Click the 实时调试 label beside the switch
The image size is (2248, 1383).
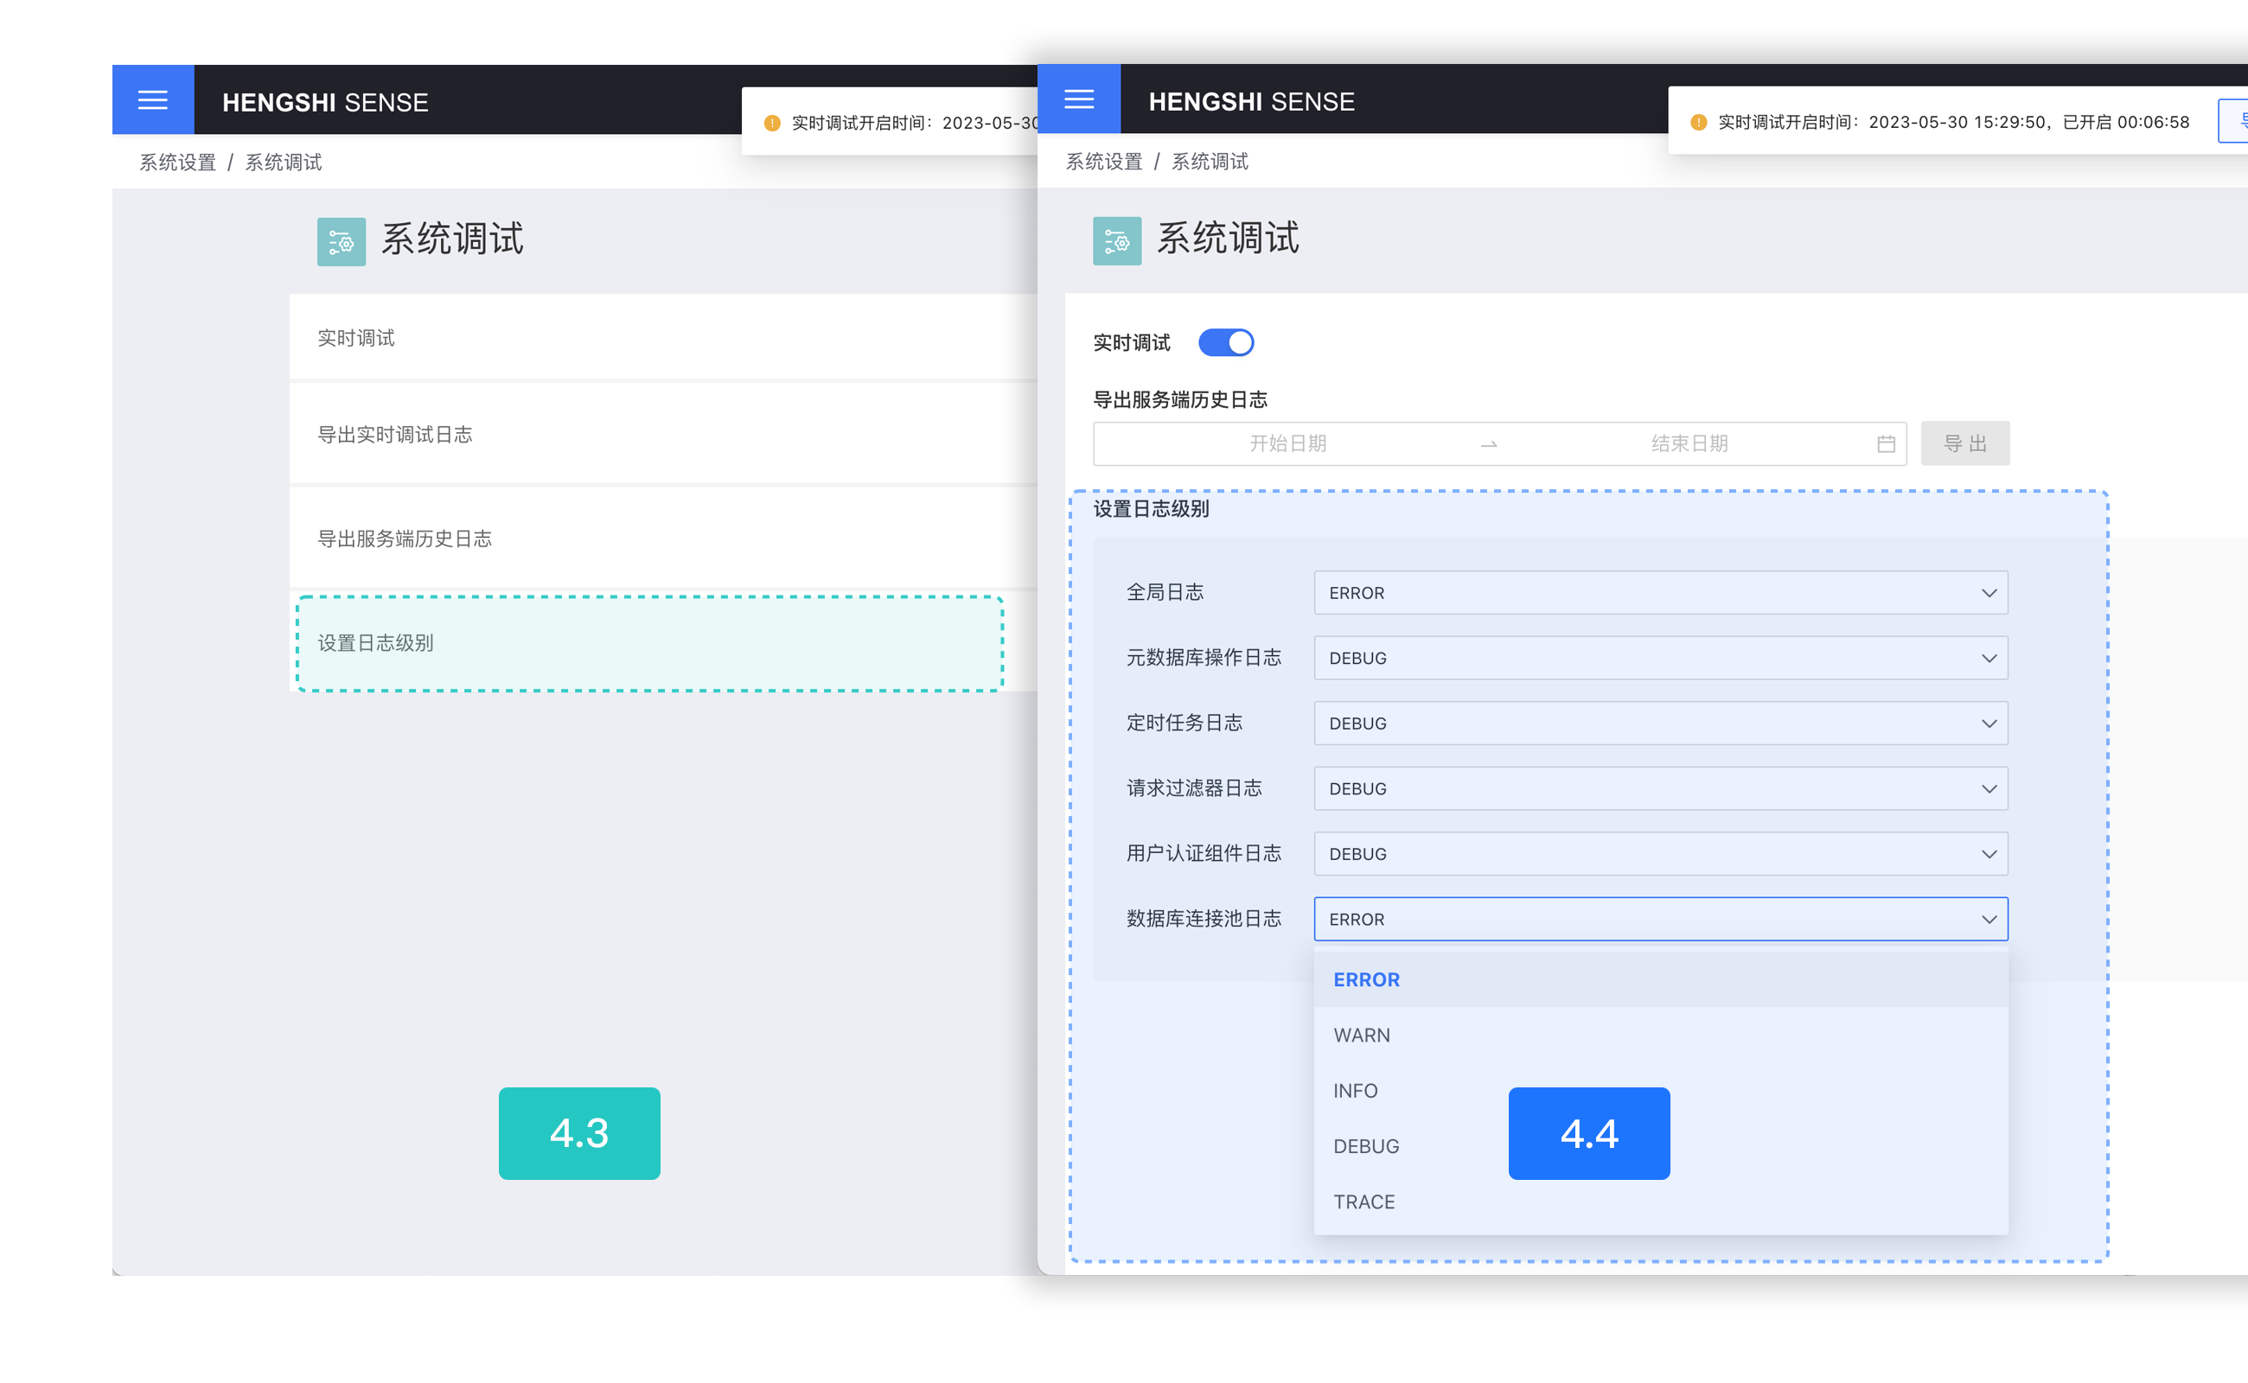(1132, 343)
